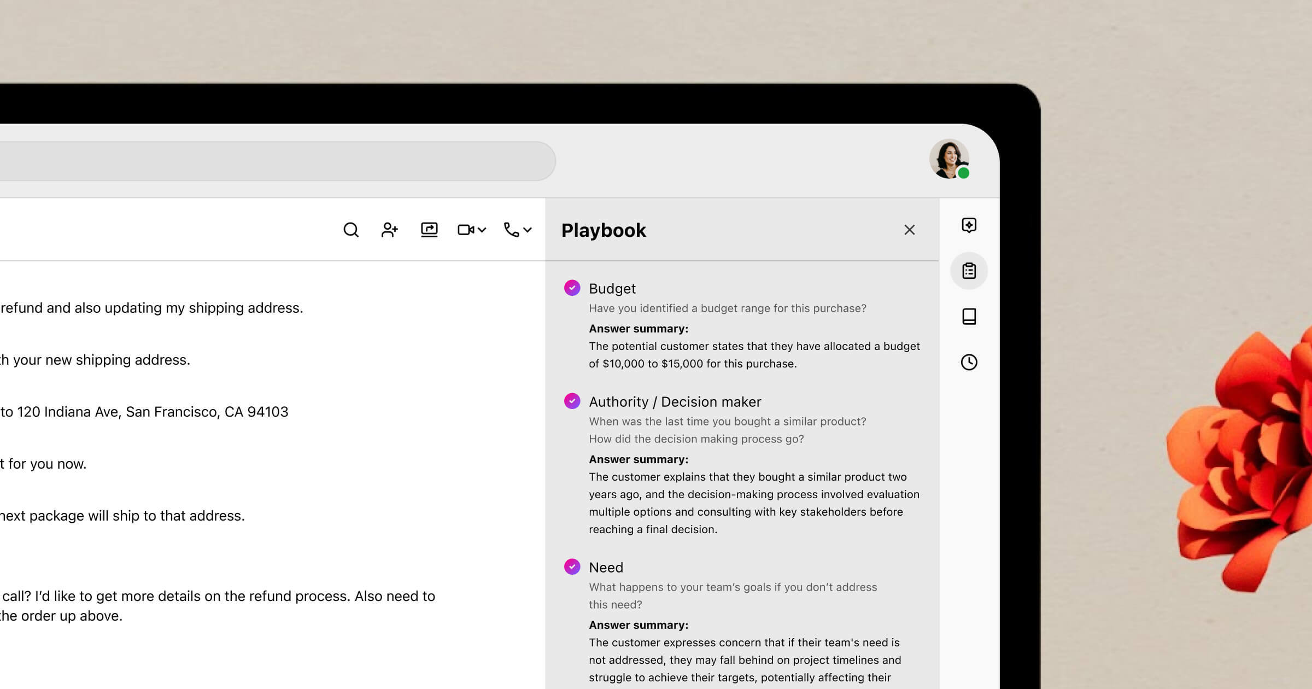Viewport: 1312px width, 689px height.
Task: Close the Playbook panel
Action: point(909,230)
